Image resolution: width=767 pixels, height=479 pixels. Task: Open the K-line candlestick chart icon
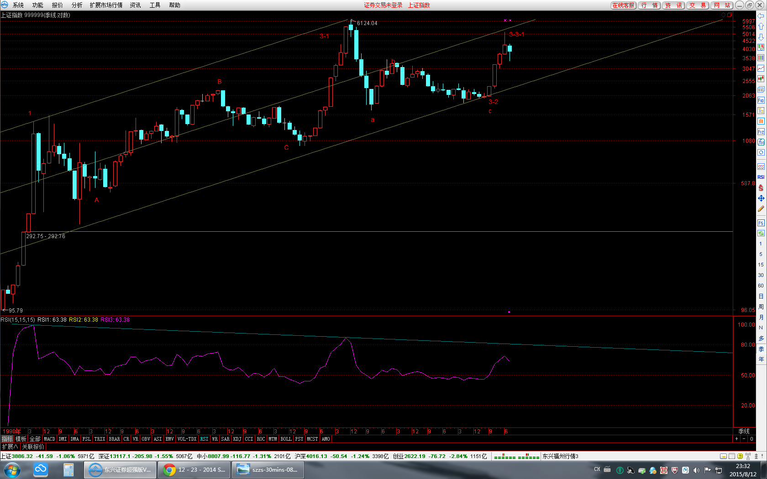tap(761, 79)
